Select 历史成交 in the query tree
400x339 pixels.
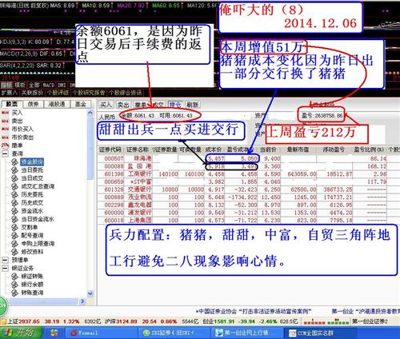[x=32, y=203]
